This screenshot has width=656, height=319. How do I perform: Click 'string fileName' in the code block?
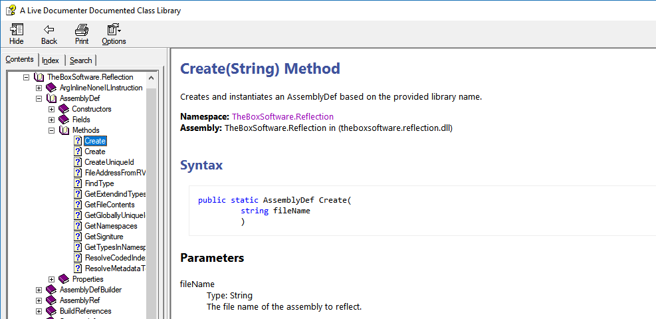pos(275,211)
